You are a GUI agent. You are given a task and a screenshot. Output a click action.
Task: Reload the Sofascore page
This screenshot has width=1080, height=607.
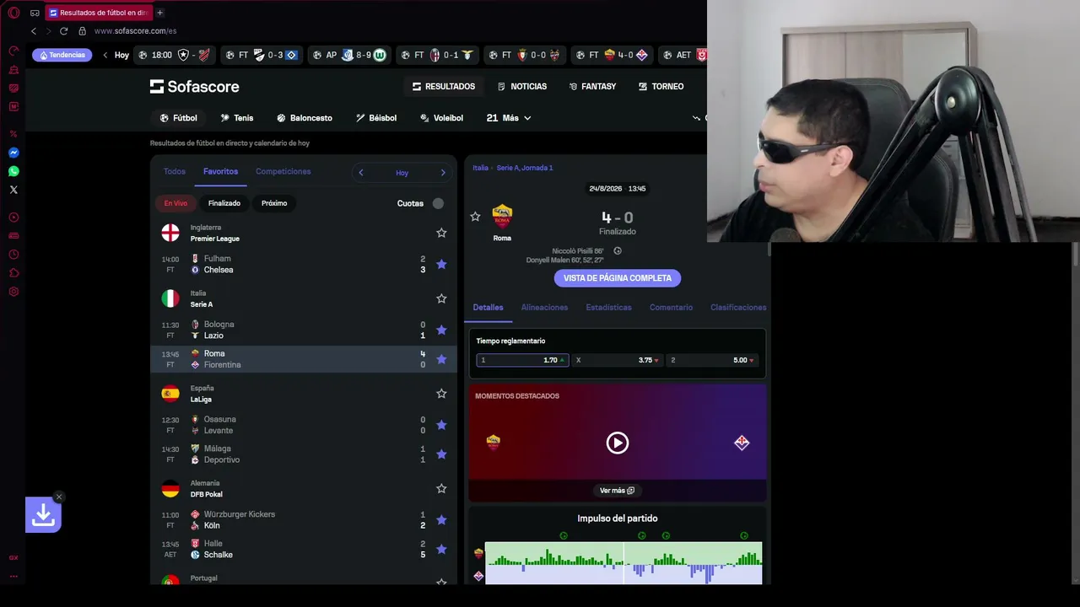tap(63, 31)
